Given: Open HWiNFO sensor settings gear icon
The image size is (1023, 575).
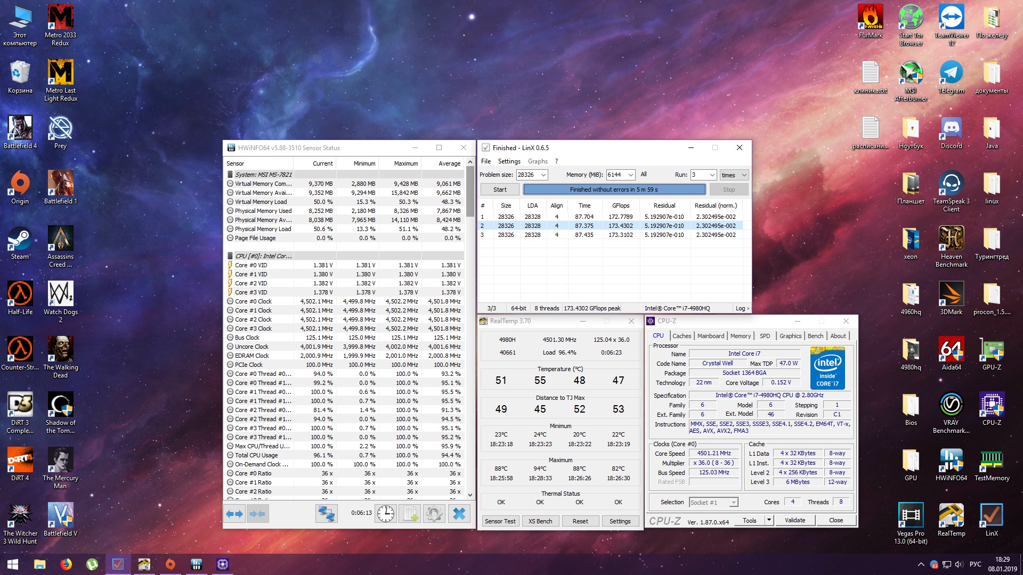Looking at the screenshot, I should coord(434,514).
